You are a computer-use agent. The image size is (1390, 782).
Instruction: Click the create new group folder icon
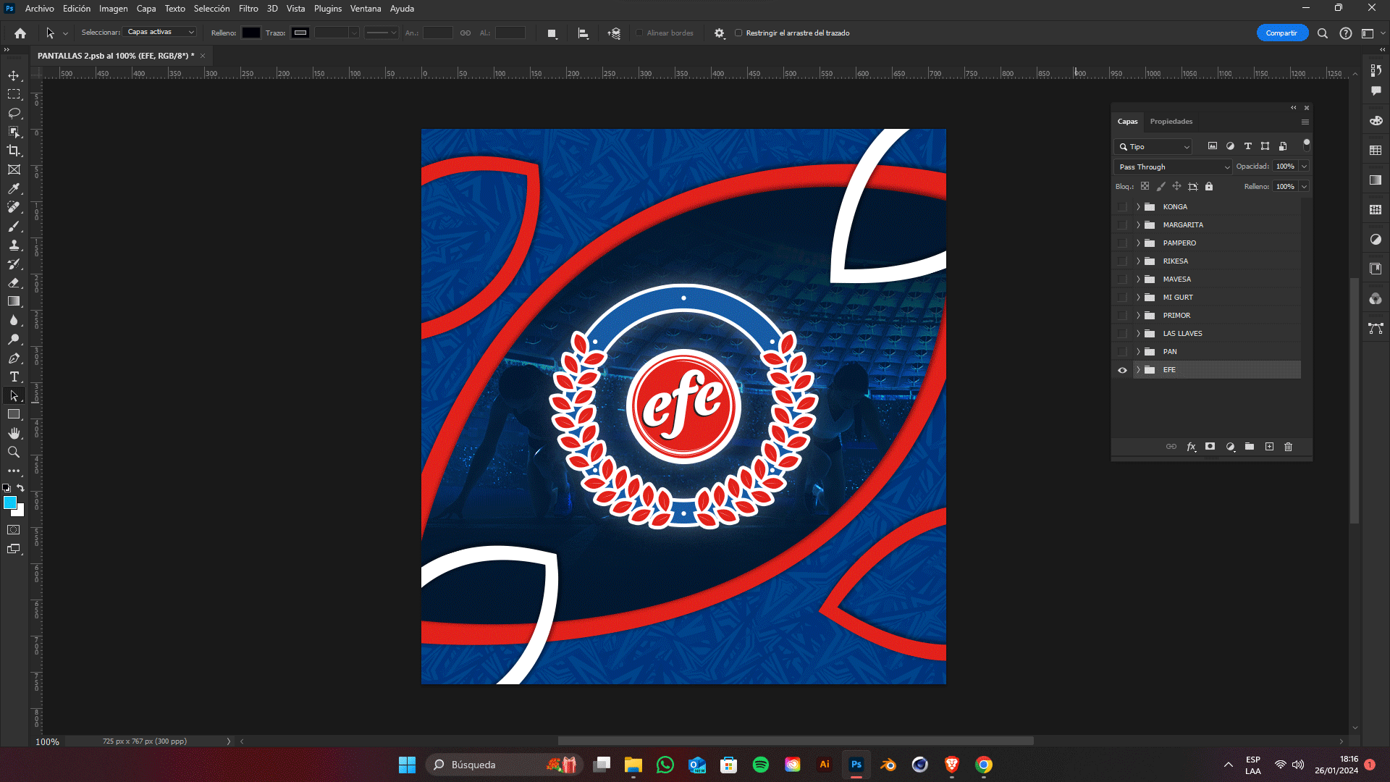coord(1250,447)
